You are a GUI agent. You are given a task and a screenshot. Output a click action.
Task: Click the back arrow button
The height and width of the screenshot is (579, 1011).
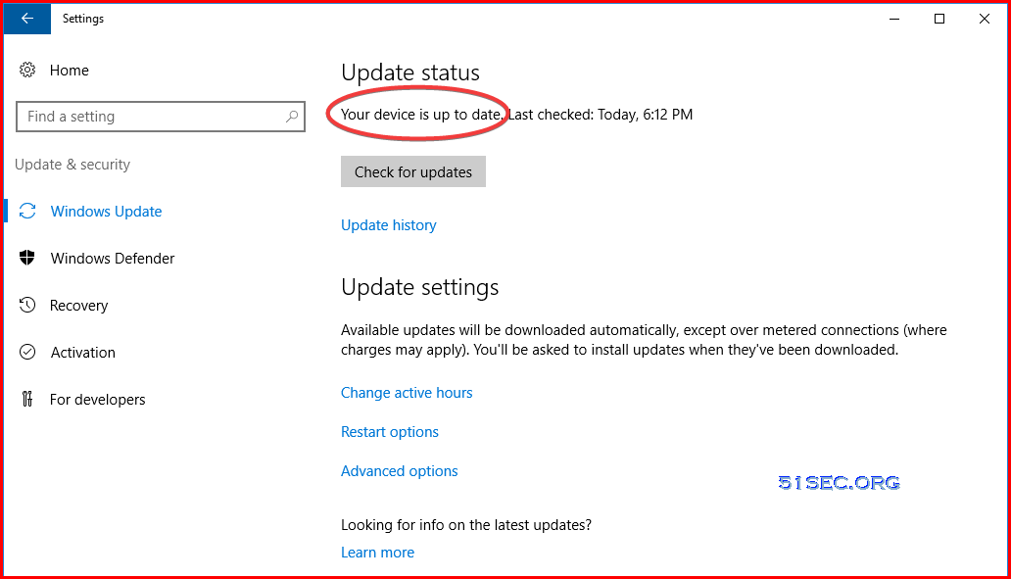coord(27,19)
